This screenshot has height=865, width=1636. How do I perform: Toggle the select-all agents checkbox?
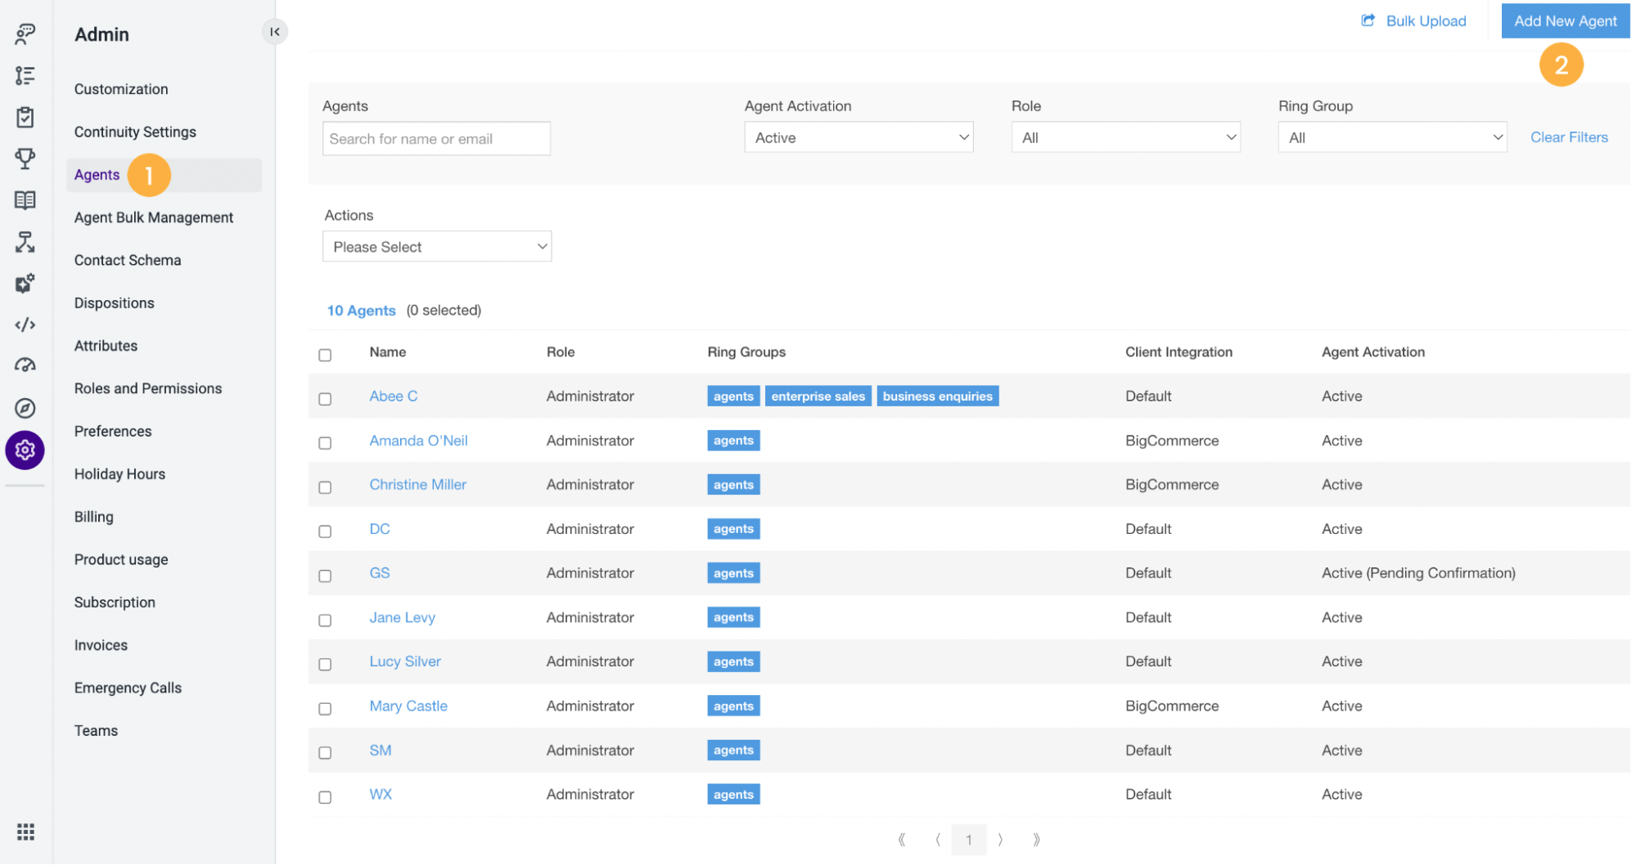point(325,355)
